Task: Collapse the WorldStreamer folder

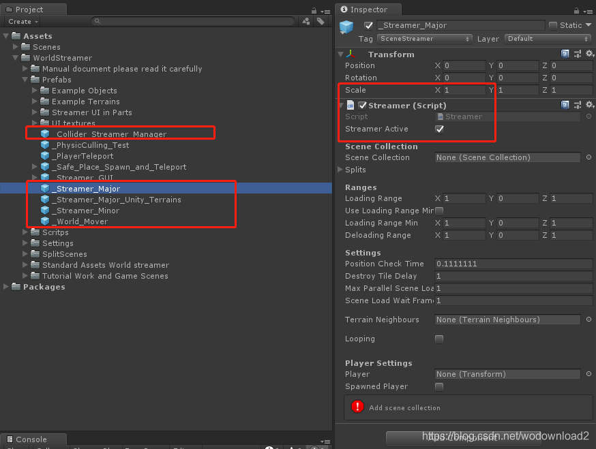Action: click(15, 58)
